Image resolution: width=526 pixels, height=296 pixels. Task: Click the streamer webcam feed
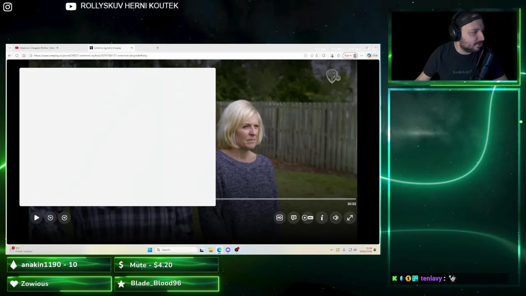click(454, 46)
